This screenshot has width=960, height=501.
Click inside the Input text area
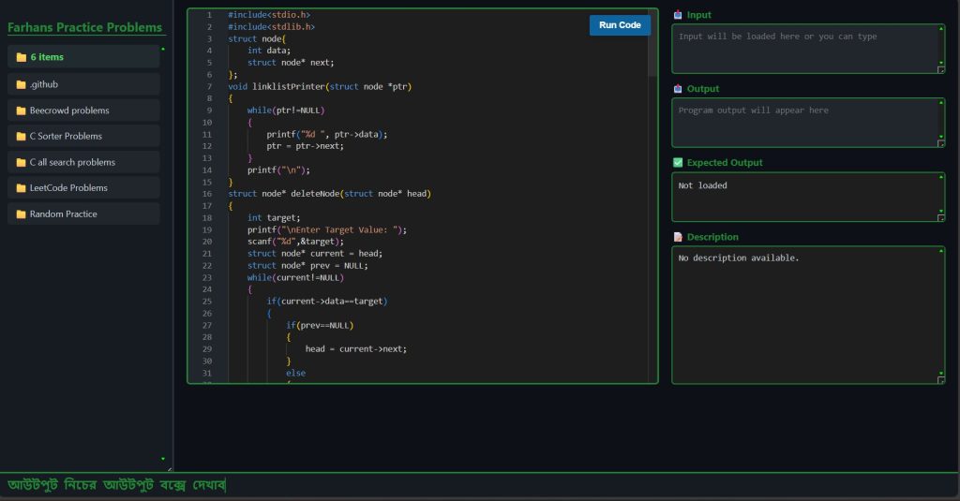coord(804,49)
